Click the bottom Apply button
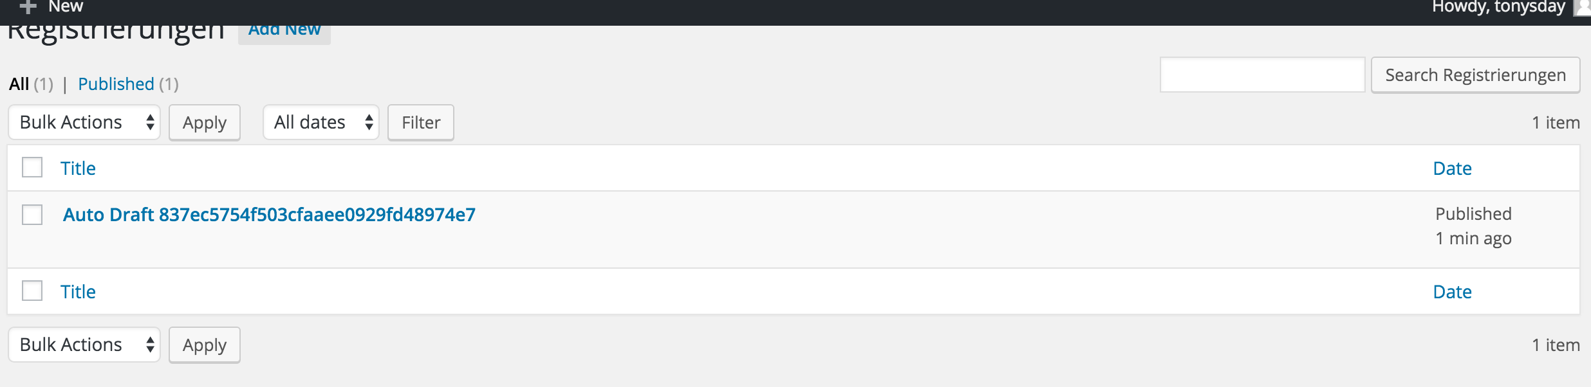Screen dimensions: 1591x387 (205, 345)
